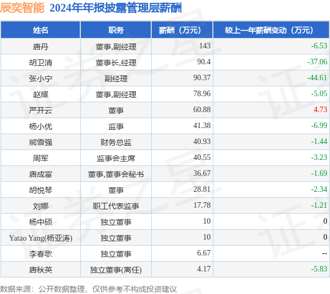The height and width of the screenshot is (294, 330).
Task: Click the salary value 40.93
Action: pos(202,141)
